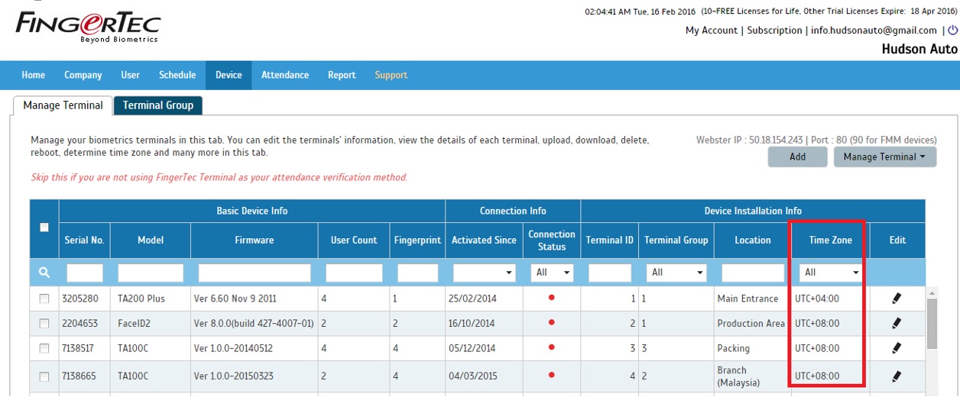This screenshot has width=960, height=397.
Task: Click the Serial No. filter input field
Action: [85, 273]
